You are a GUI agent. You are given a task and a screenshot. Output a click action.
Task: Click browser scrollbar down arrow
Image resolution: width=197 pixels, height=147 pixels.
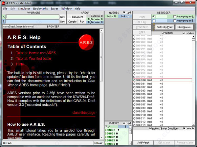(x=101, y=138)
